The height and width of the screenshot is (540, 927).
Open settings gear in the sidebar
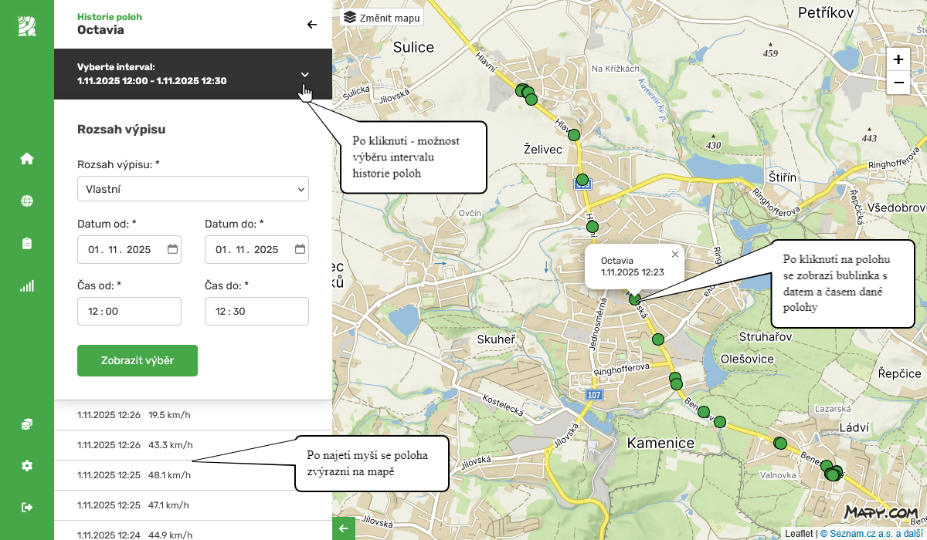(x=27, y=466)
